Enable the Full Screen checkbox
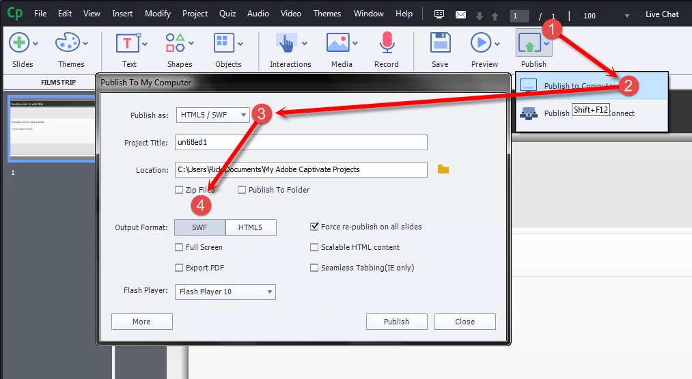 click(x=179, y=247)
